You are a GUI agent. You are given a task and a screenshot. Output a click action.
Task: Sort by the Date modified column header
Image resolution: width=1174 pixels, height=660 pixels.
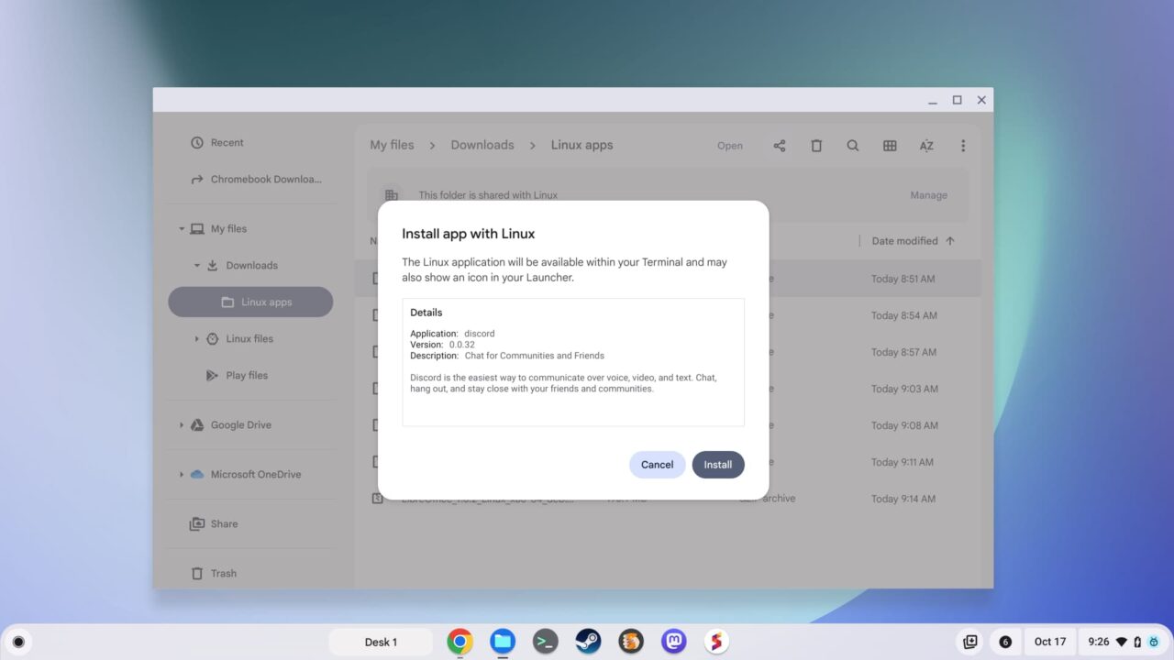[904, 241]
